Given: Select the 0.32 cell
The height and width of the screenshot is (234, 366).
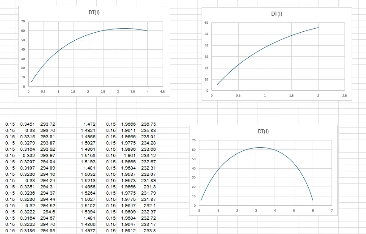Looking at the screenshot, I should click(26, 206).
